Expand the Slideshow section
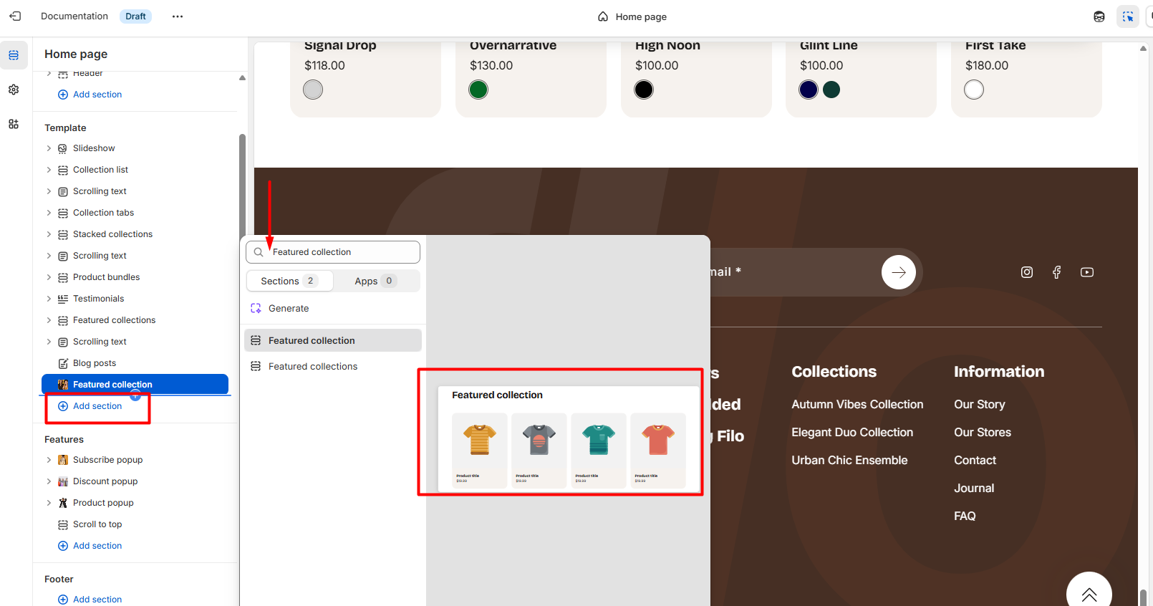1153x606 pixels. click(x=49, y=148)
